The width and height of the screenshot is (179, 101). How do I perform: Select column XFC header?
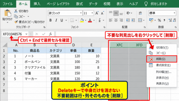tap(119, 45)
